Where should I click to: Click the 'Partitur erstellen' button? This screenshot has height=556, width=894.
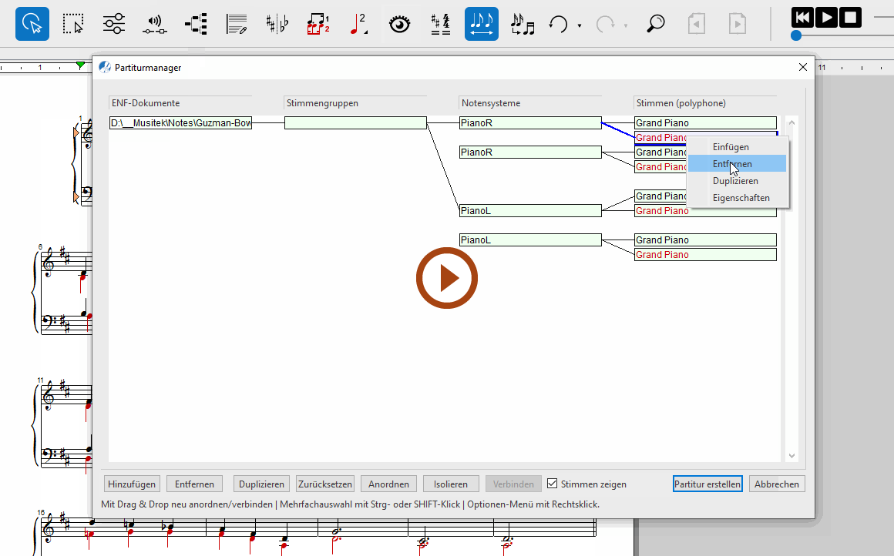(707, 484)
